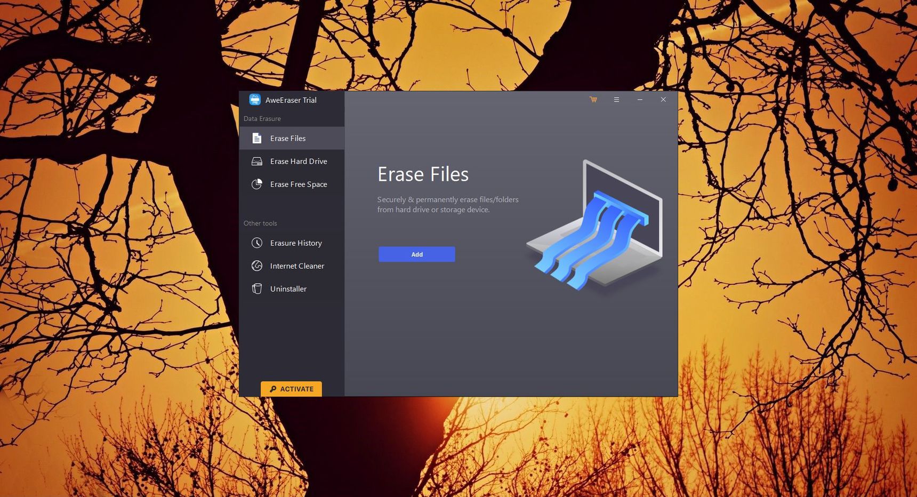Click the Other tools section label
917x497 pixels.
(x=260, y=223)
